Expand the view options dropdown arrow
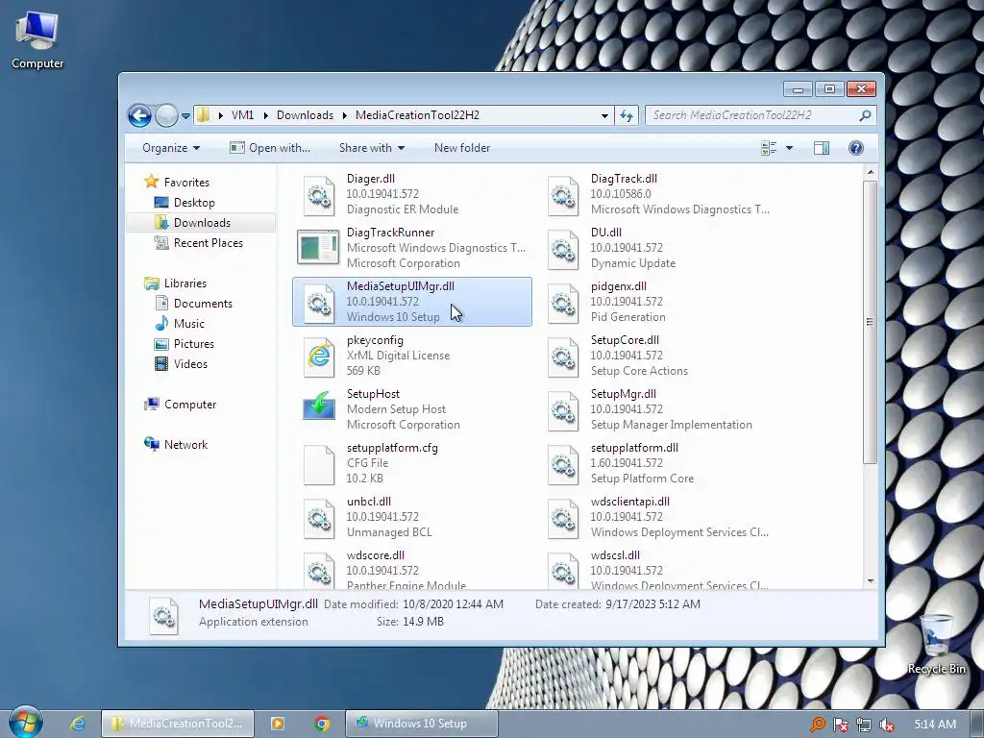This screenshot has width=984, height=738. (789, 148)
